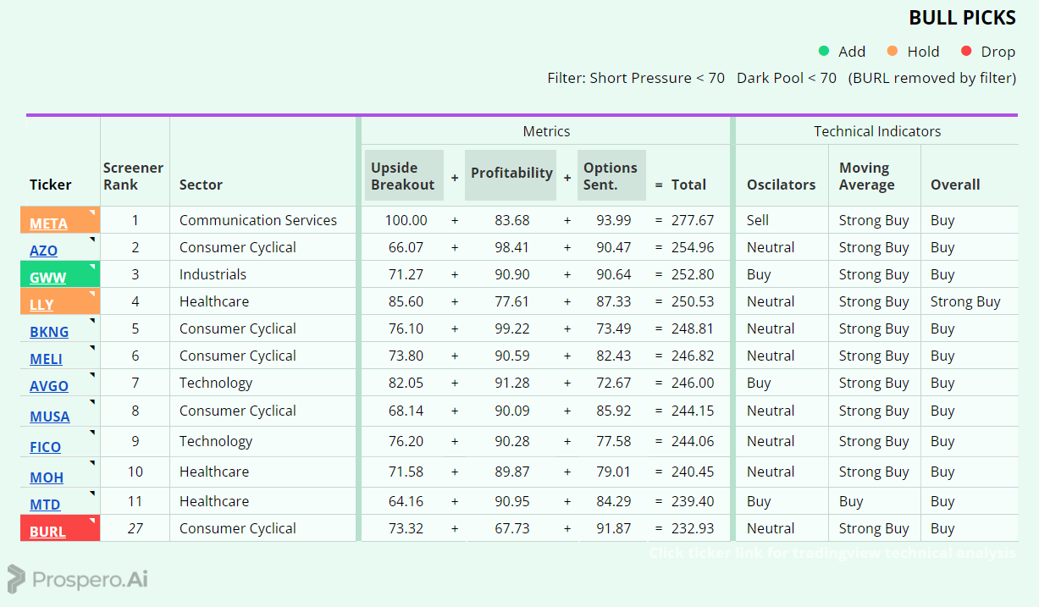The width and height of the screenshot is (1039, 607).
Task: Click META's total 277.67
Action: coord(693,220)
